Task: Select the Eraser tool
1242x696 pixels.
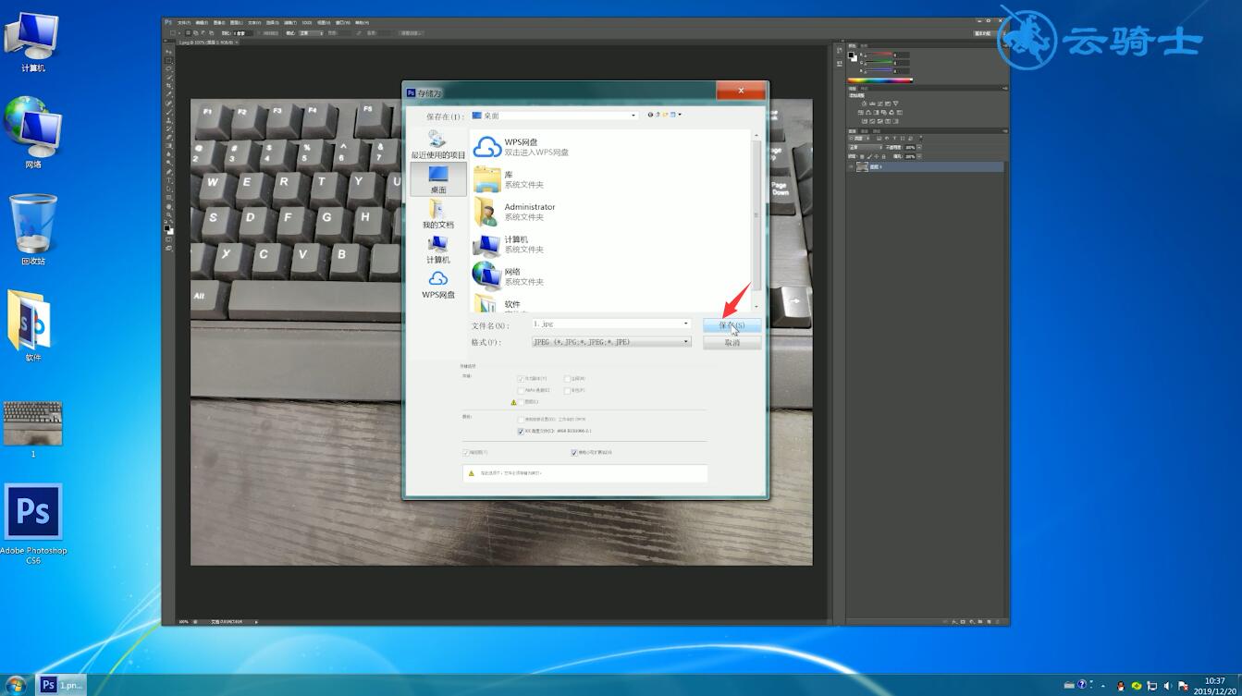Action: click(169, 137)
